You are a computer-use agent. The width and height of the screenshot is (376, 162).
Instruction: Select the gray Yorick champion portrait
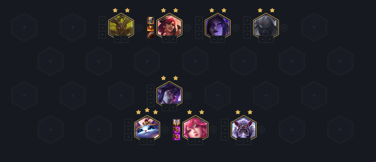(266, 25)
